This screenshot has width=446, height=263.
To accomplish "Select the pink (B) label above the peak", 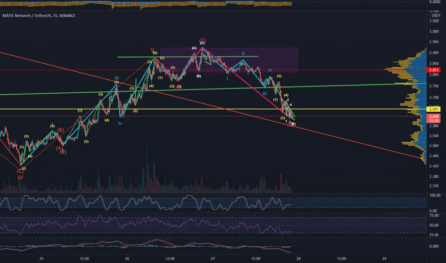I will [x=202, y=40].
